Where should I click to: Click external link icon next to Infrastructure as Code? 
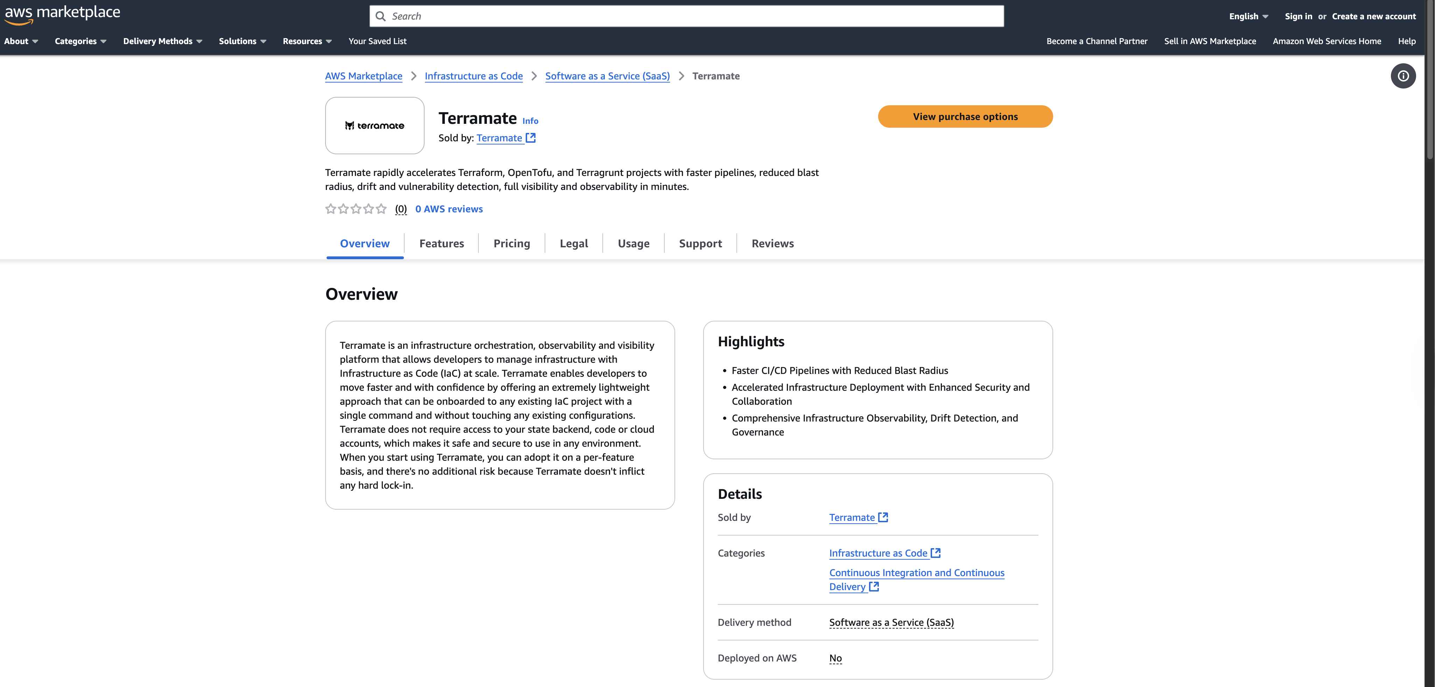pos(936,552)
